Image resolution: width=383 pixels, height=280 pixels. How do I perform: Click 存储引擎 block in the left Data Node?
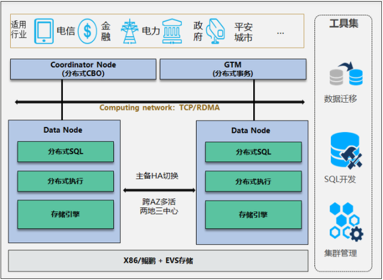click(65, 214)
